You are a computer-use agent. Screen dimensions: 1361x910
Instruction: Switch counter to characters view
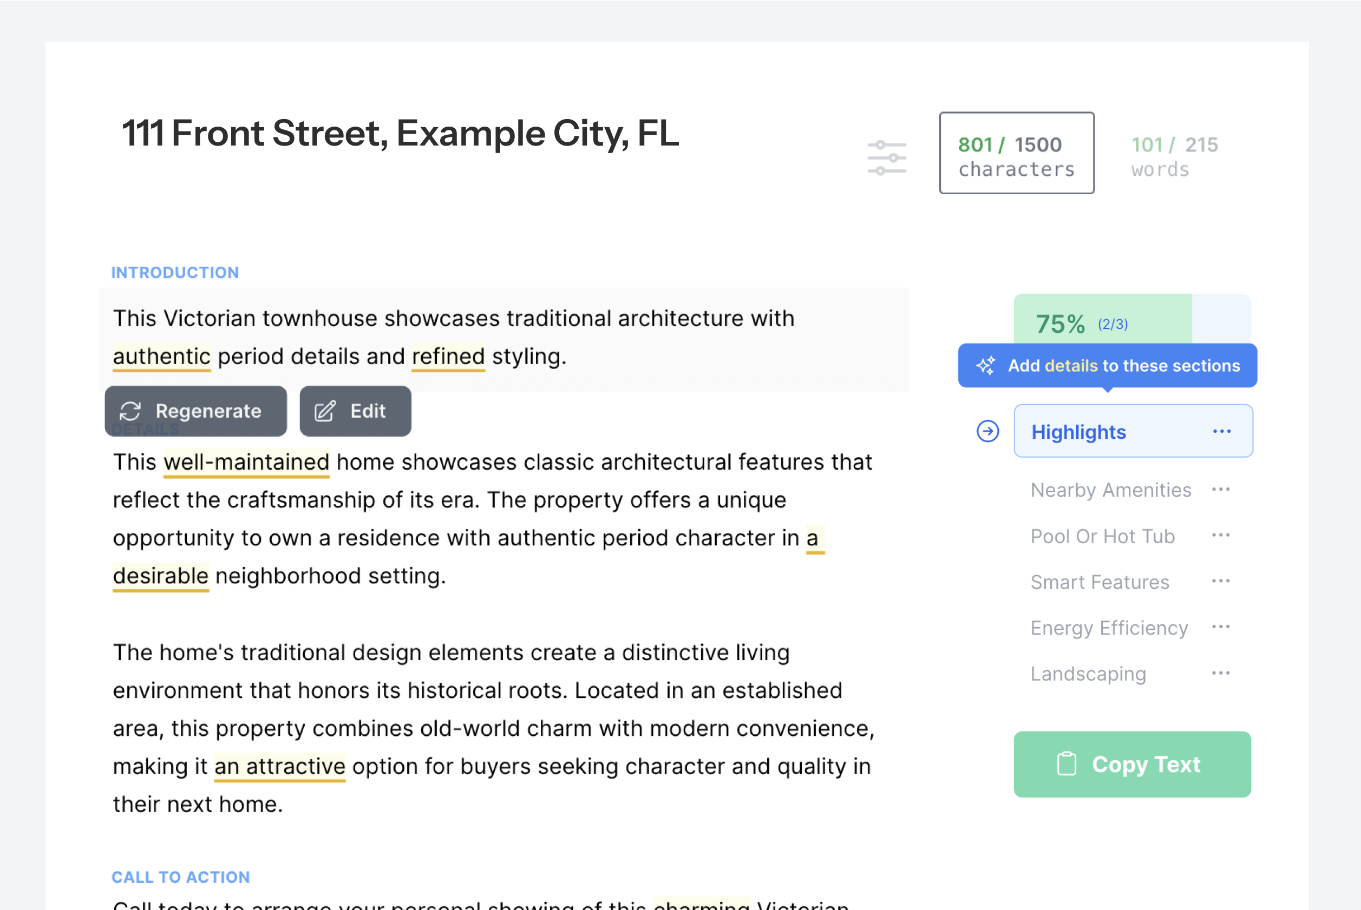pyautogui.click(x=1016, y=153)
